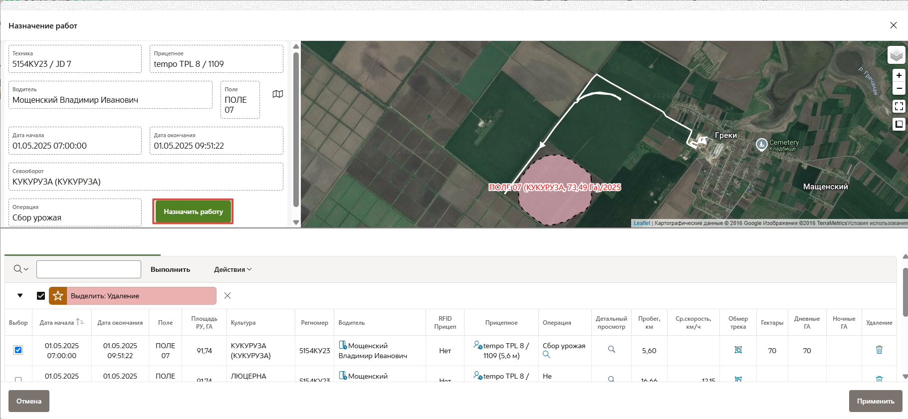Viewport: 908px width, 419px height.
Task: Zoom in on the map
Action: point(899,75)
